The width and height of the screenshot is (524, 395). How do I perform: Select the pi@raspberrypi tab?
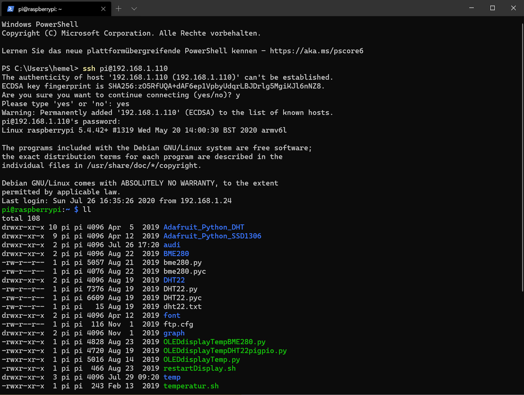56,9
